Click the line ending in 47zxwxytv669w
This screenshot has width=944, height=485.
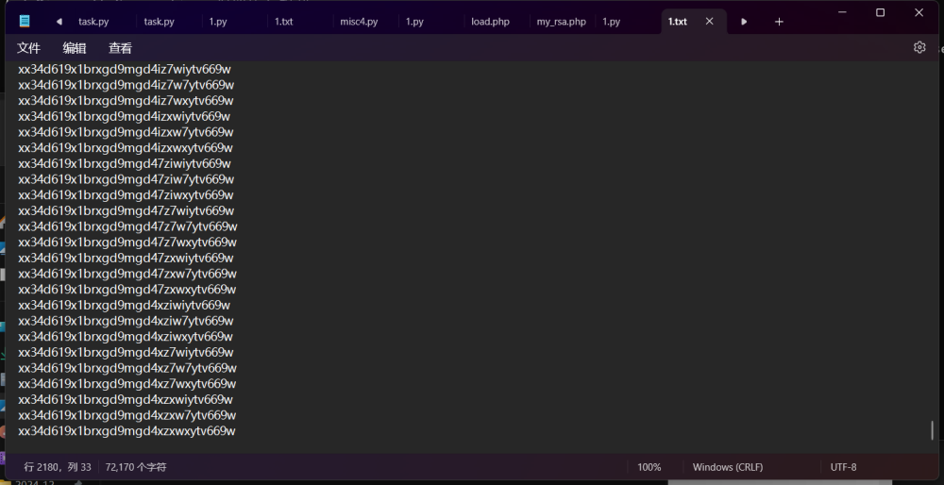pyautogui.click(x=127, y=290)
